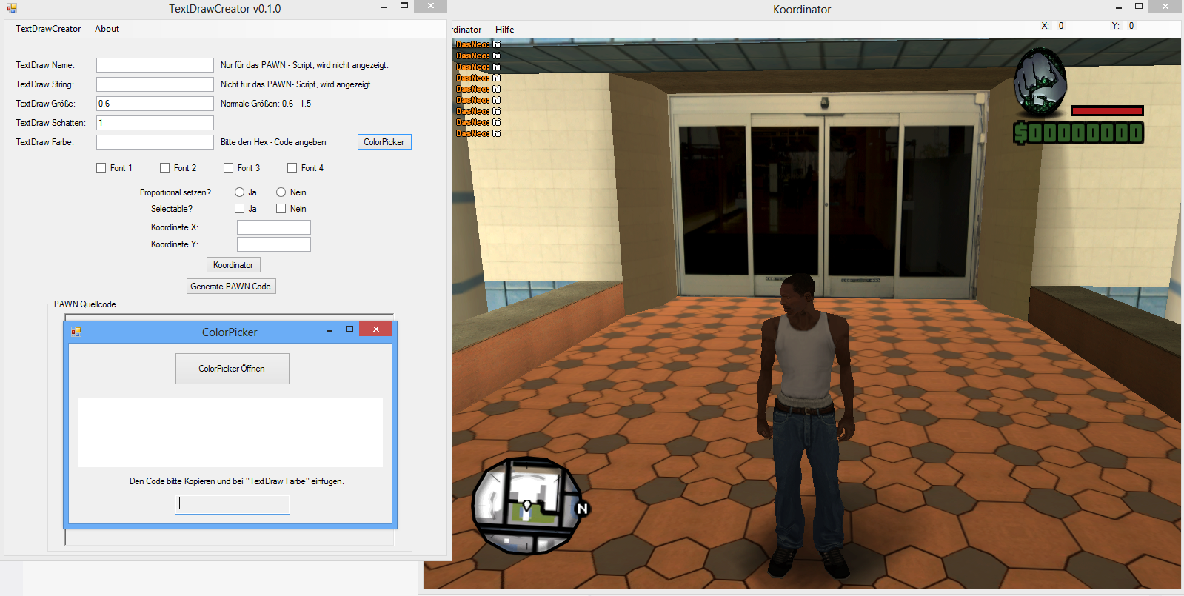Tick Nein checkbox for Selectable

281,209
